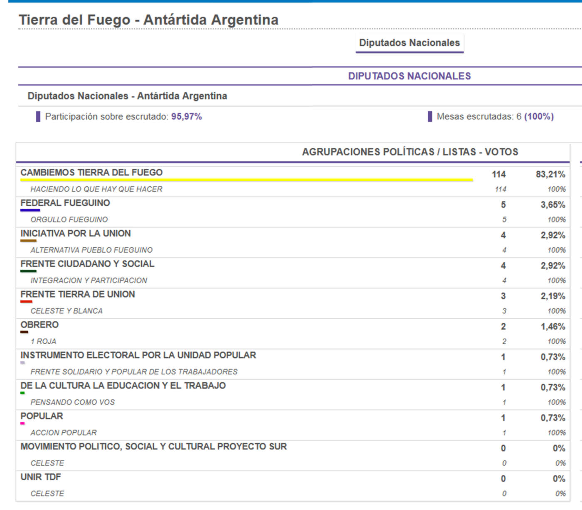Image resolution: width=582 pixels, height=510 pixels.
Task: Click INTEGRACION Y PARTICIPACION list name
Action: 89,281
